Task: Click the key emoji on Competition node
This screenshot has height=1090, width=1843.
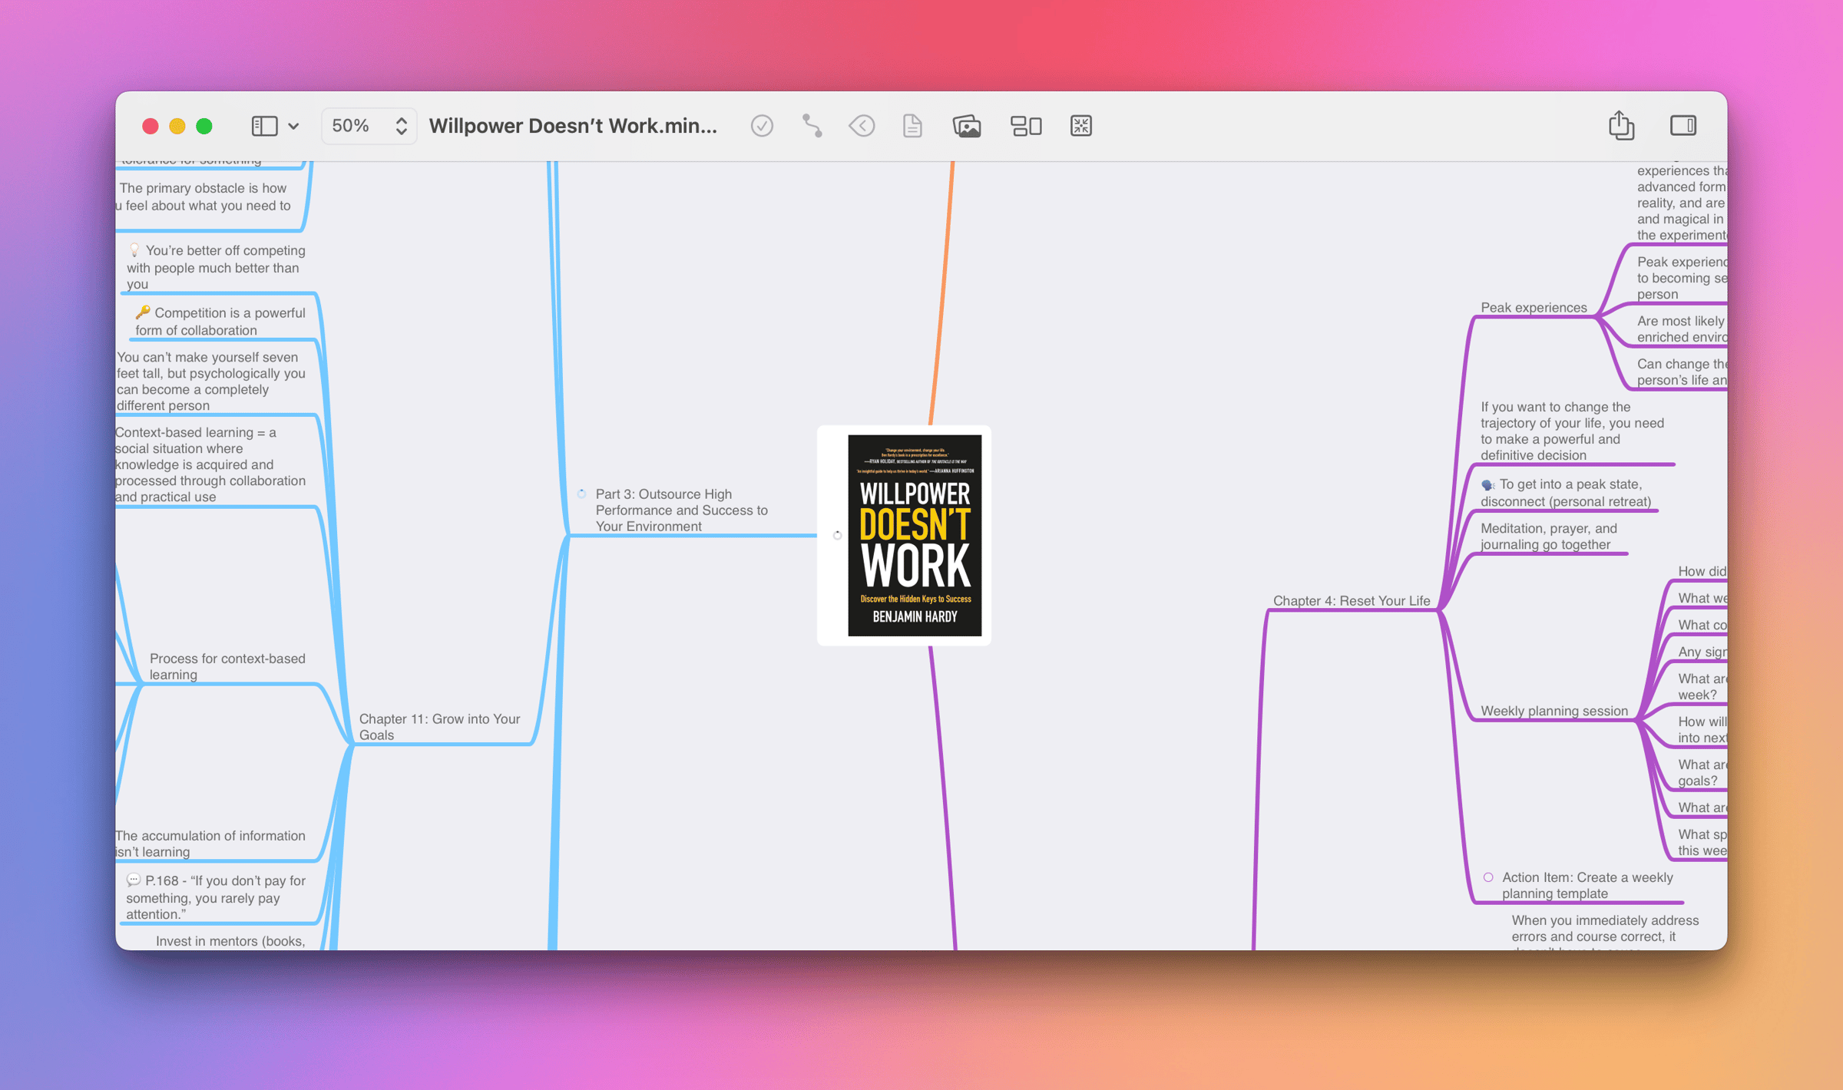Action: coord(143,312)
